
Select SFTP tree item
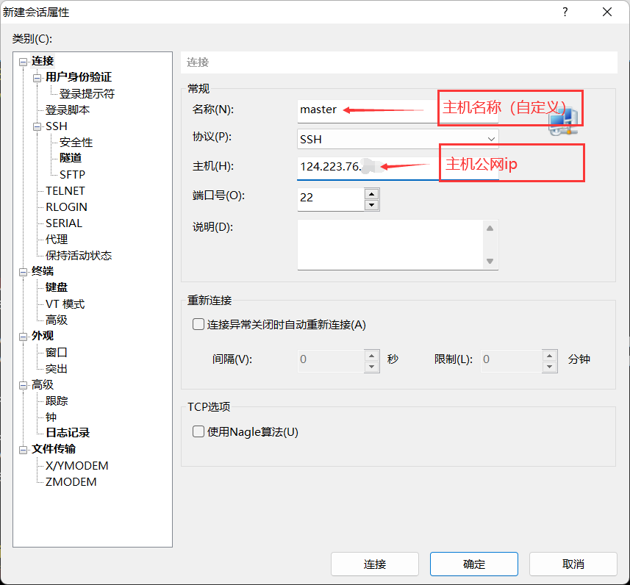tap(72, 174)
